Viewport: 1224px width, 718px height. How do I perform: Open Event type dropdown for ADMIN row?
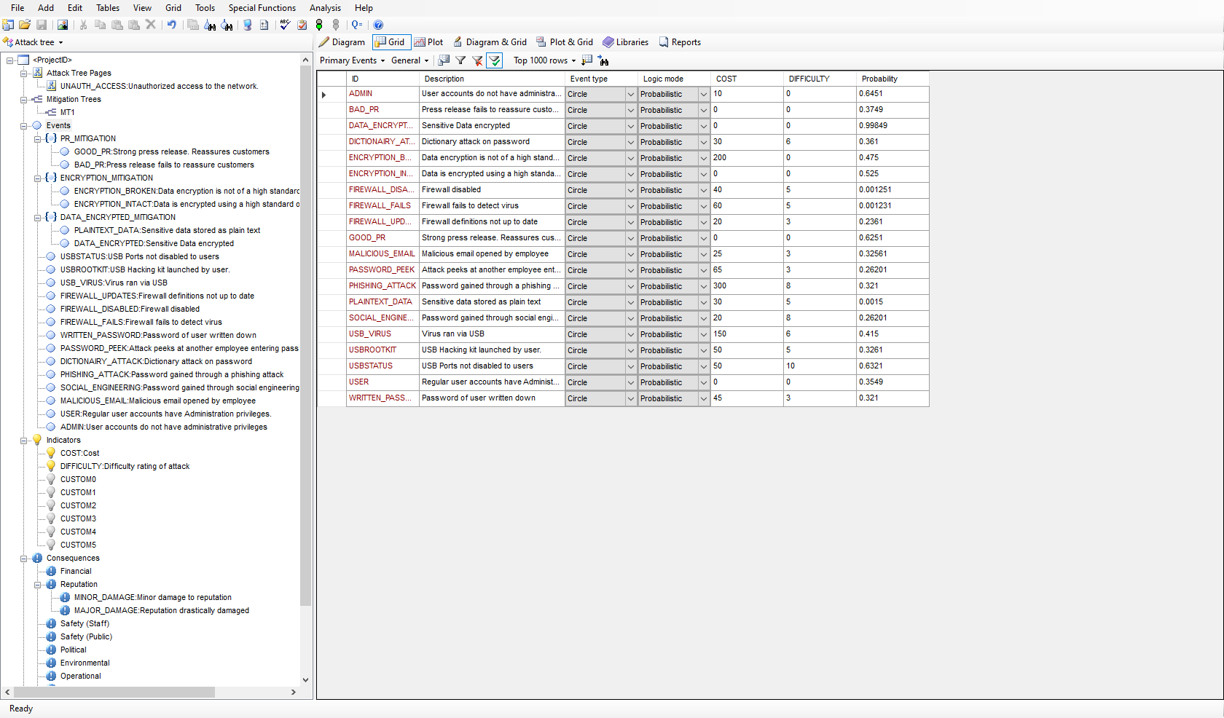(x=630, y=94)
